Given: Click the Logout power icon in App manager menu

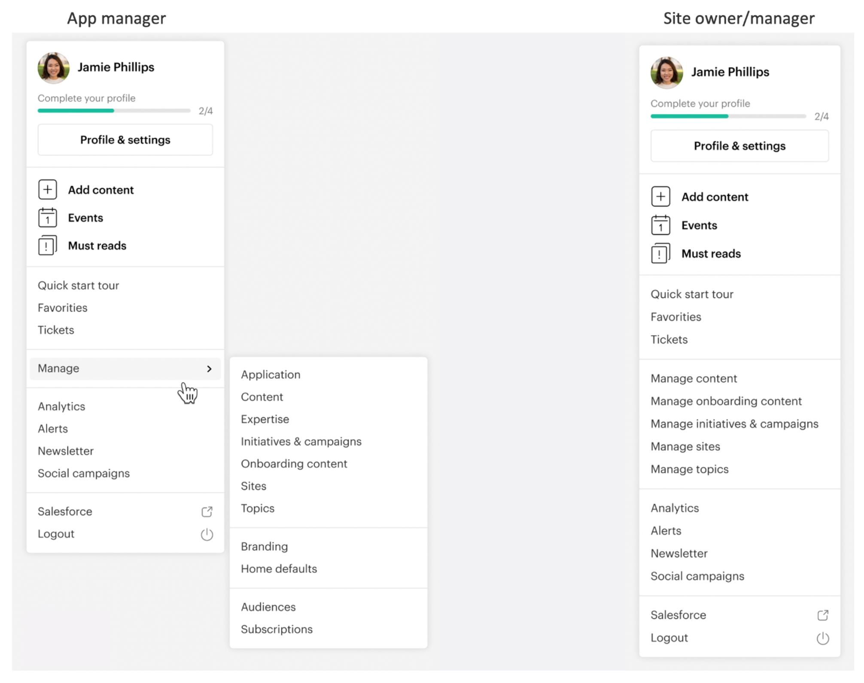Looking at the screenshot, I should tap(207, 534).
